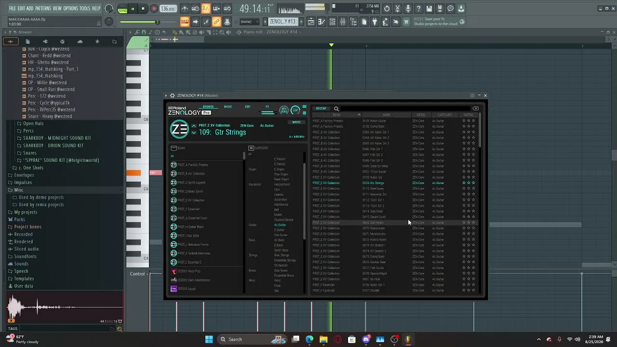Click the REV SEND knob in ZENOLOGY
The height and width of the screenshot is (347, 617).
[x=284, y=110]
